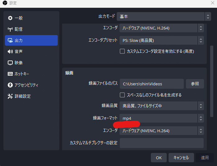Click the キャンセル button
Viewport: 217px width, 166px height.
(x=181, y=158)
